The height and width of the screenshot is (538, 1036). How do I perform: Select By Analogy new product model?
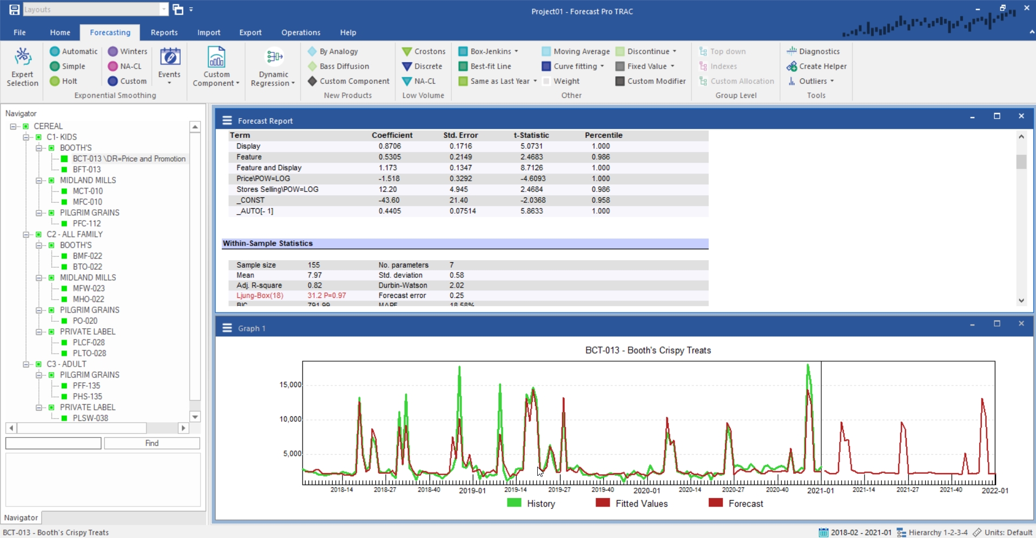(333, 51)
